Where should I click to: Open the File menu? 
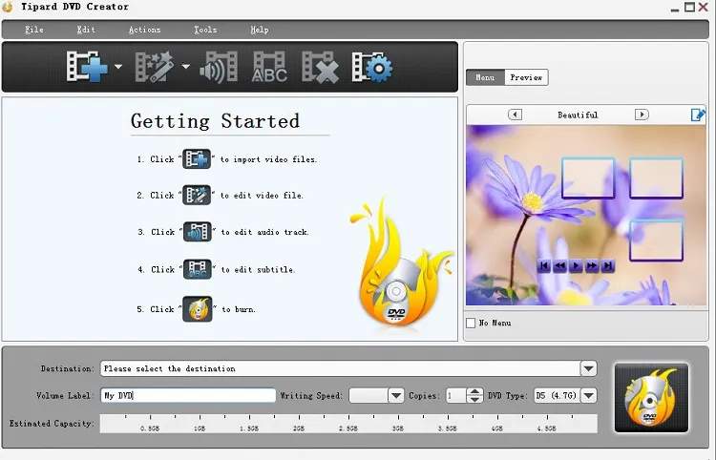[34, 30]
